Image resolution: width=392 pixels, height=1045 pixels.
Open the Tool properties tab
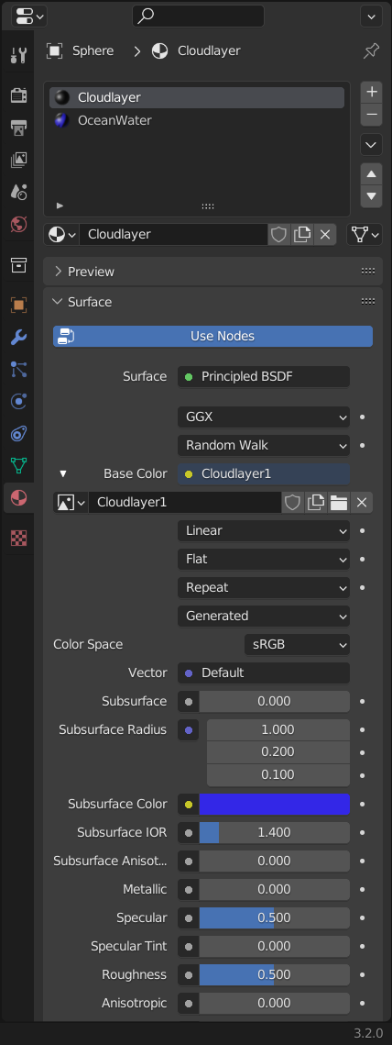(18, 55)
